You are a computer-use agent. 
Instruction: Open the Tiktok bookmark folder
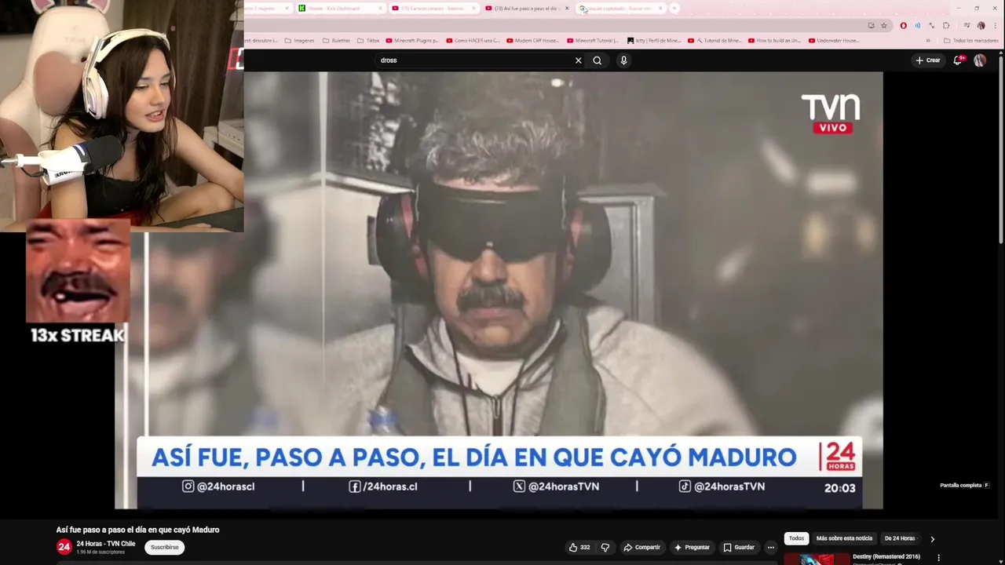(368, 40)
